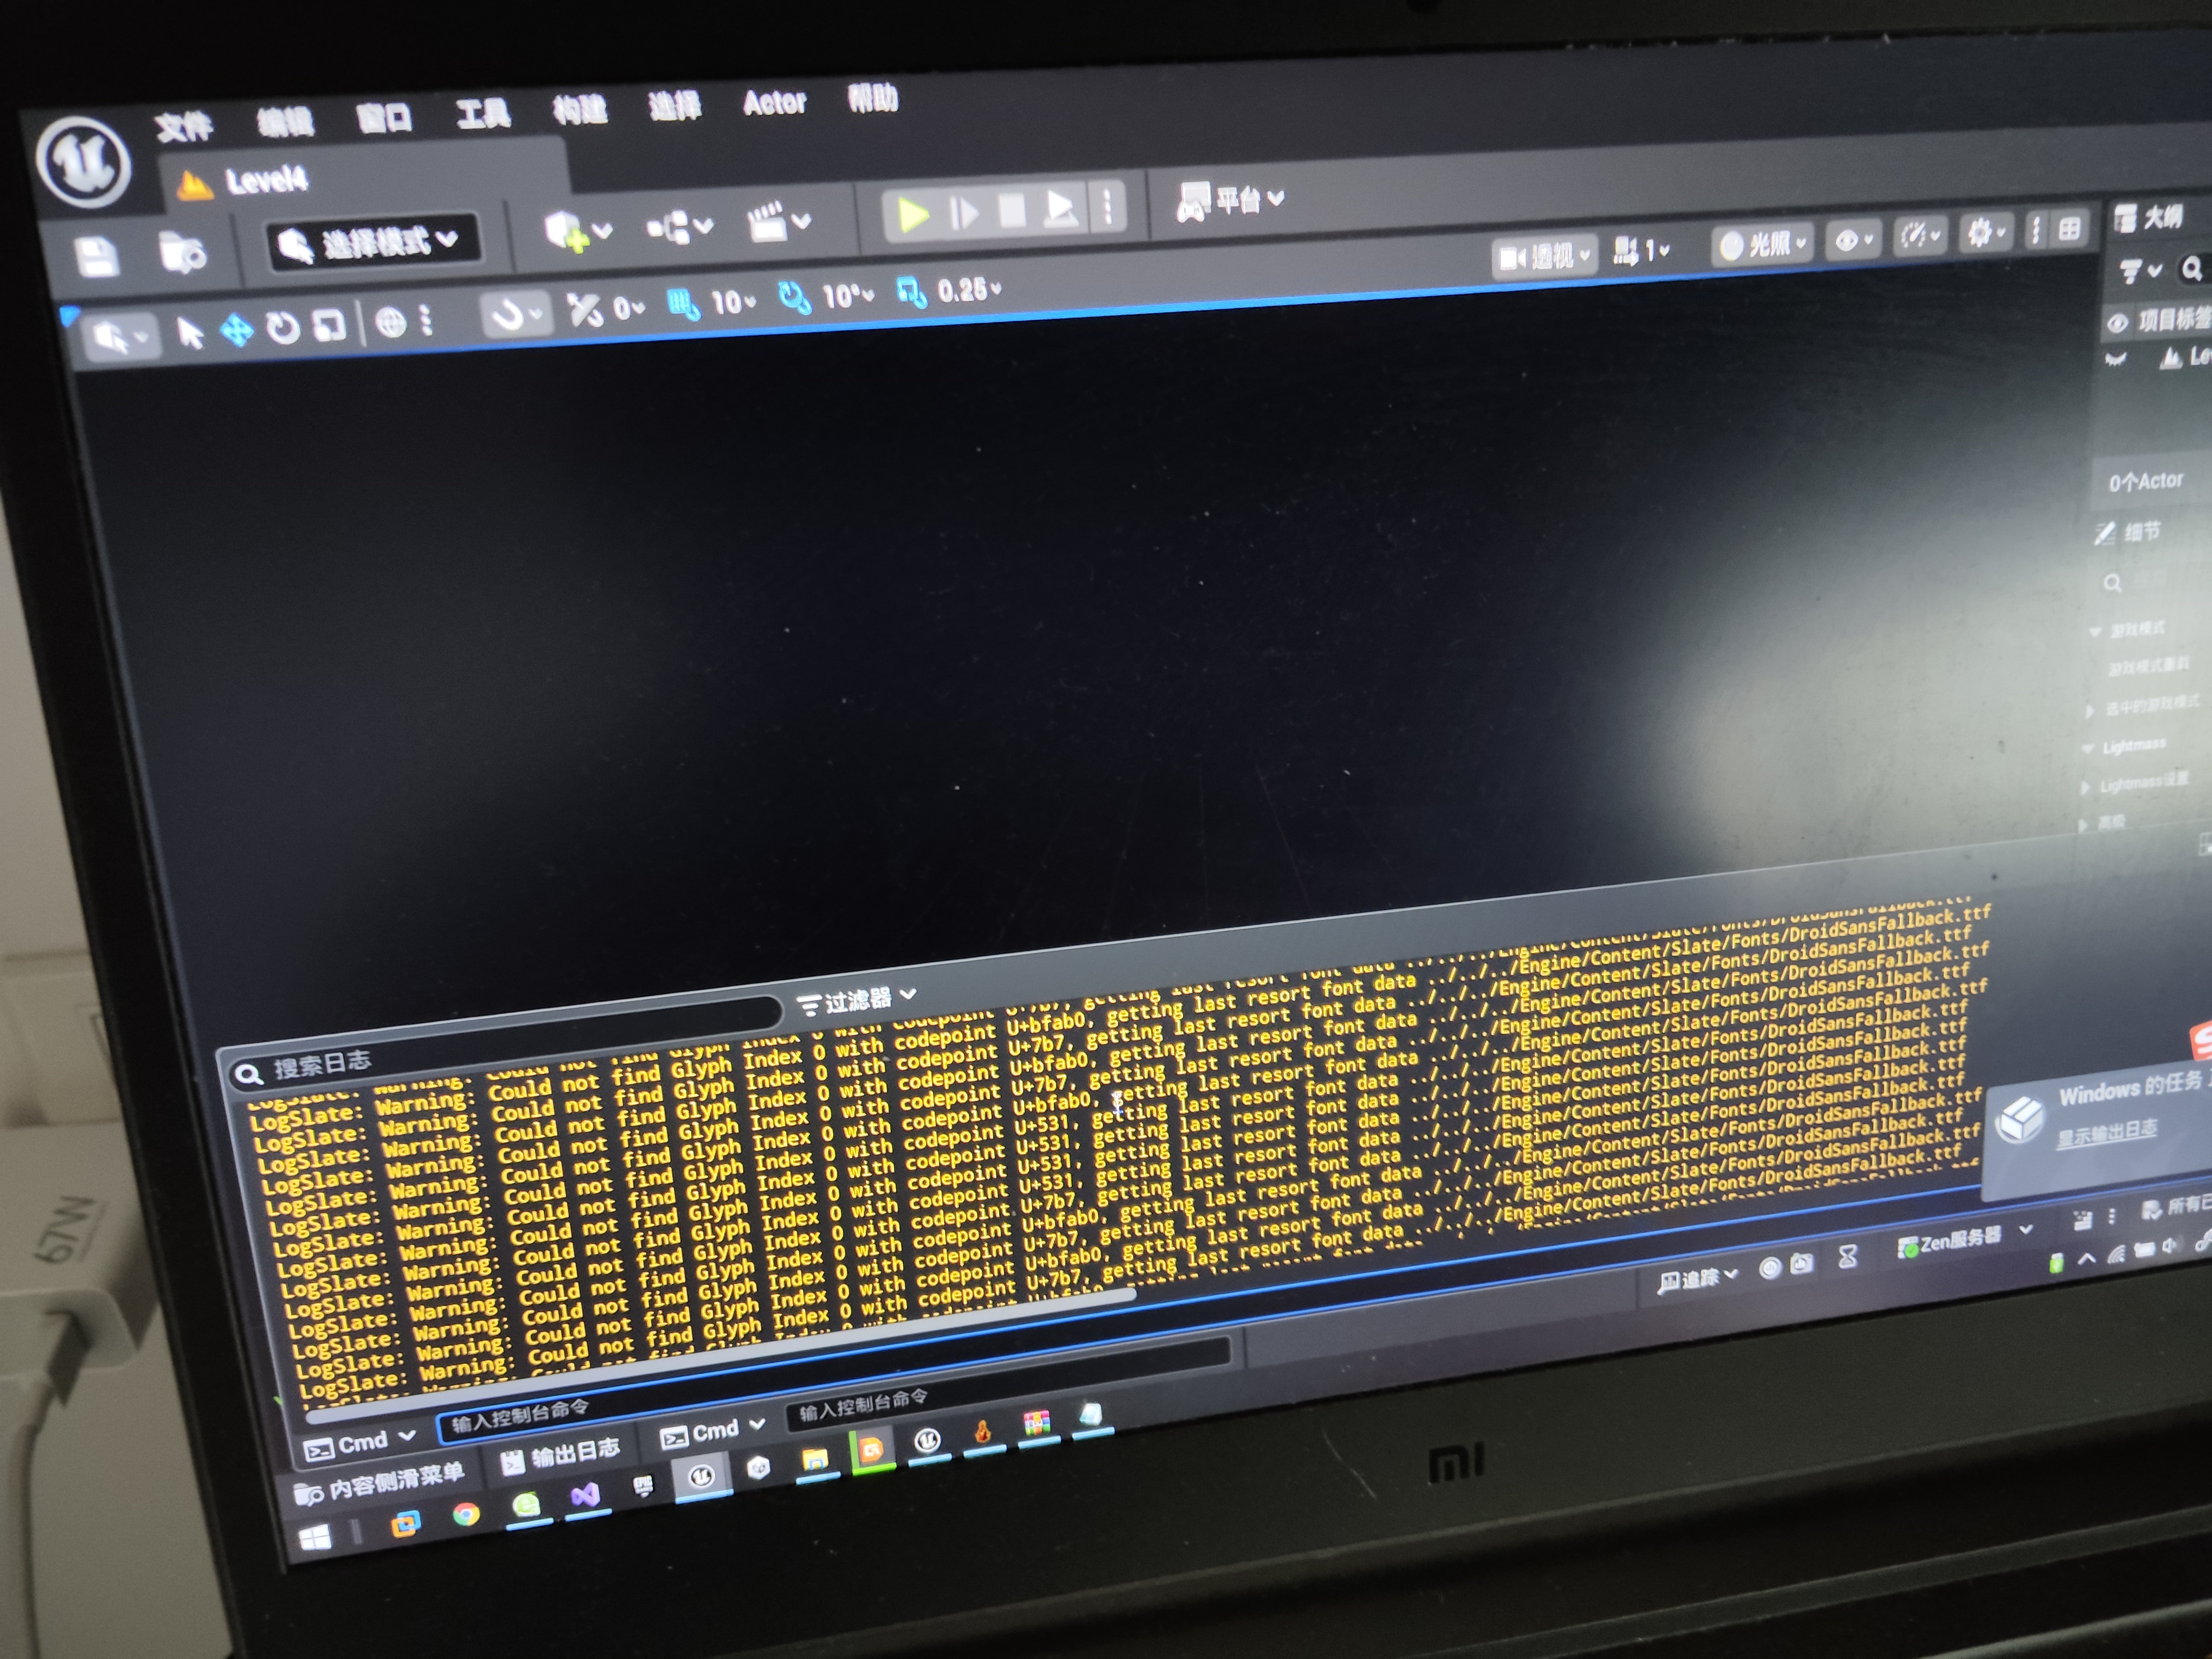
Task: Toggle scale snapping icon
Action: (x=911, y=292)
